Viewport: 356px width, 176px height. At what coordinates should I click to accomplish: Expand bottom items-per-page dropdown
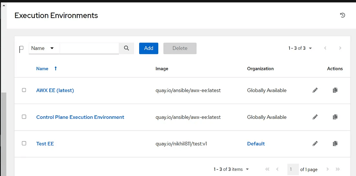click(231, 169)
